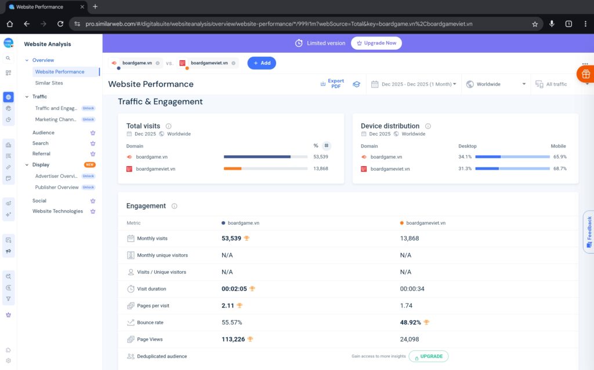Image resolution: width=594 pixels, height=370 pixels.
Task: Click the Export PDF icon
Action: 323,83
